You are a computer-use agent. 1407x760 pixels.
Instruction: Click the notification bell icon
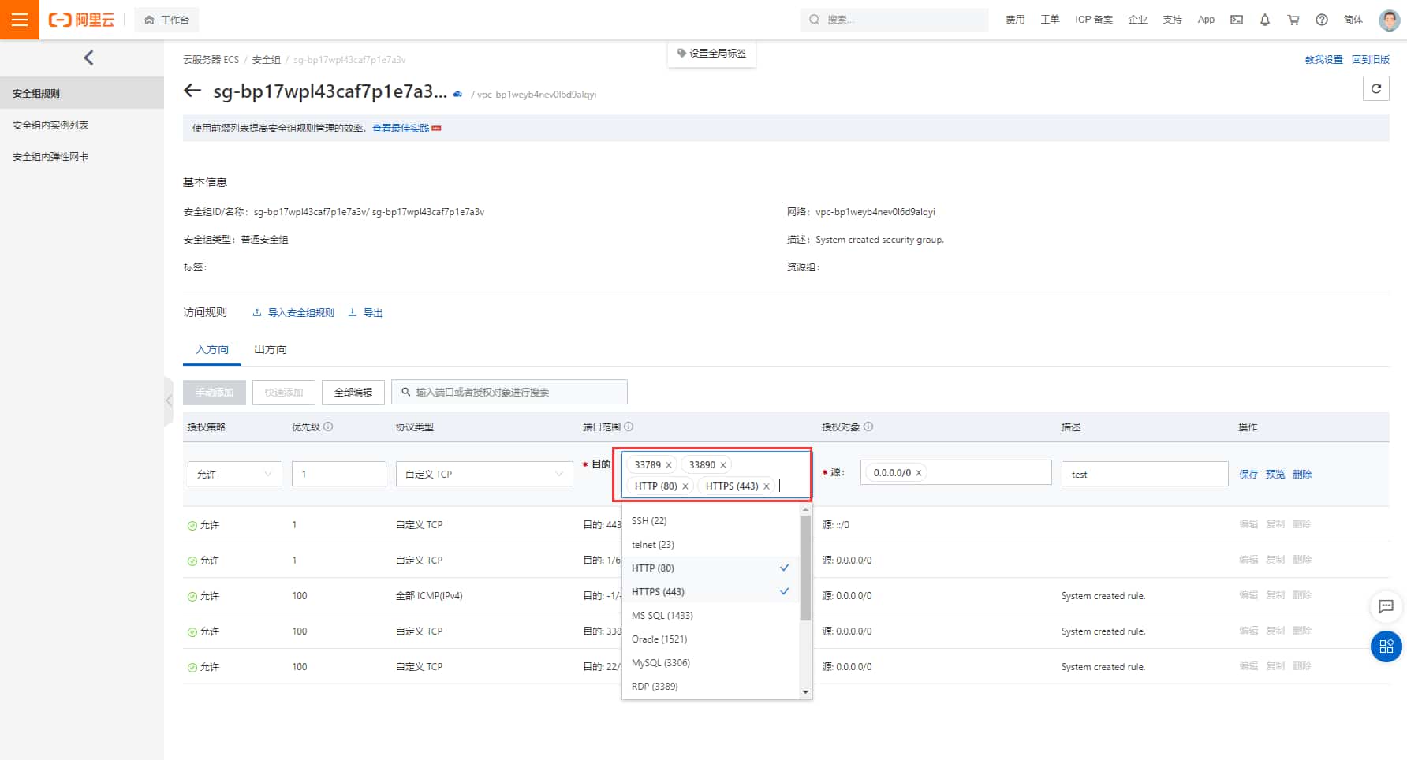pyautogui.click(x=1265, y=20)
